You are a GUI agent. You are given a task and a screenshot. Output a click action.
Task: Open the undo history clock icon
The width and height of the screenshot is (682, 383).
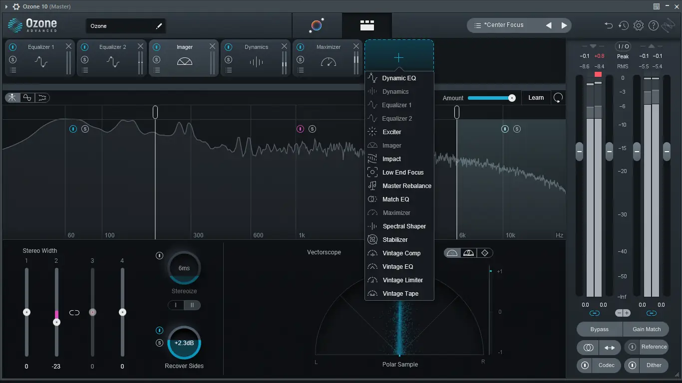(623, 25)
